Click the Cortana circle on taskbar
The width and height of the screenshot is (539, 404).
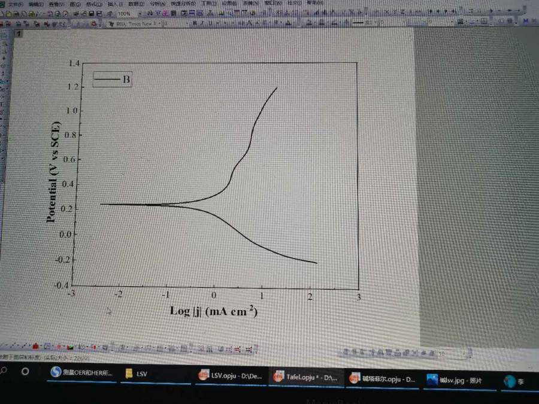pos(25,371)
